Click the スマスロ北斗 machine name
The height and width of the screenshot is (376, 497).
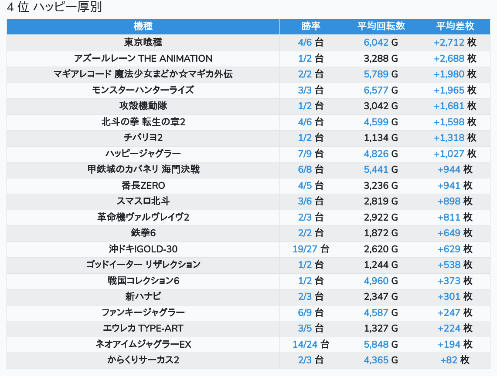point(143,201)
